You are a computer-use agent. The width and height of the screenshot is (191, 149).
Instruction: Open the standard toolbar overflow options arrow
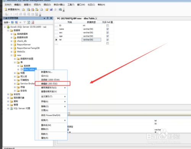[x=63, y=10]
